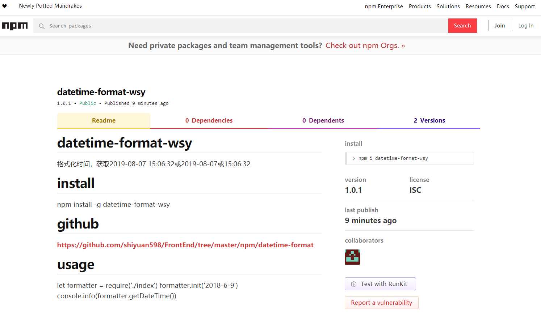Follow the Check out npm Orgs link
The width and height of the screenshot is (541, 316).
(365, 46)
